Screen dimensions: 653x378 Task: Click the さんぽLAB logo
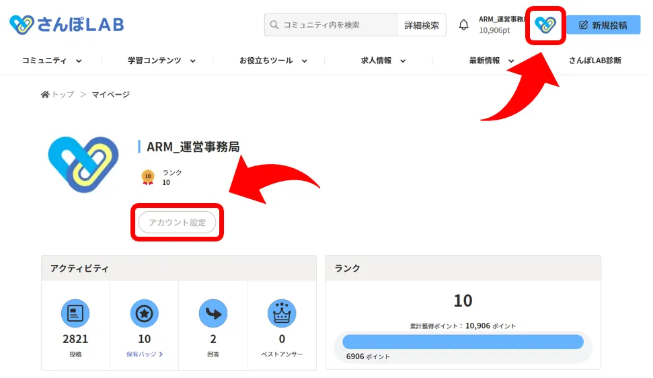pyautogui.click(x=67, y=26)
